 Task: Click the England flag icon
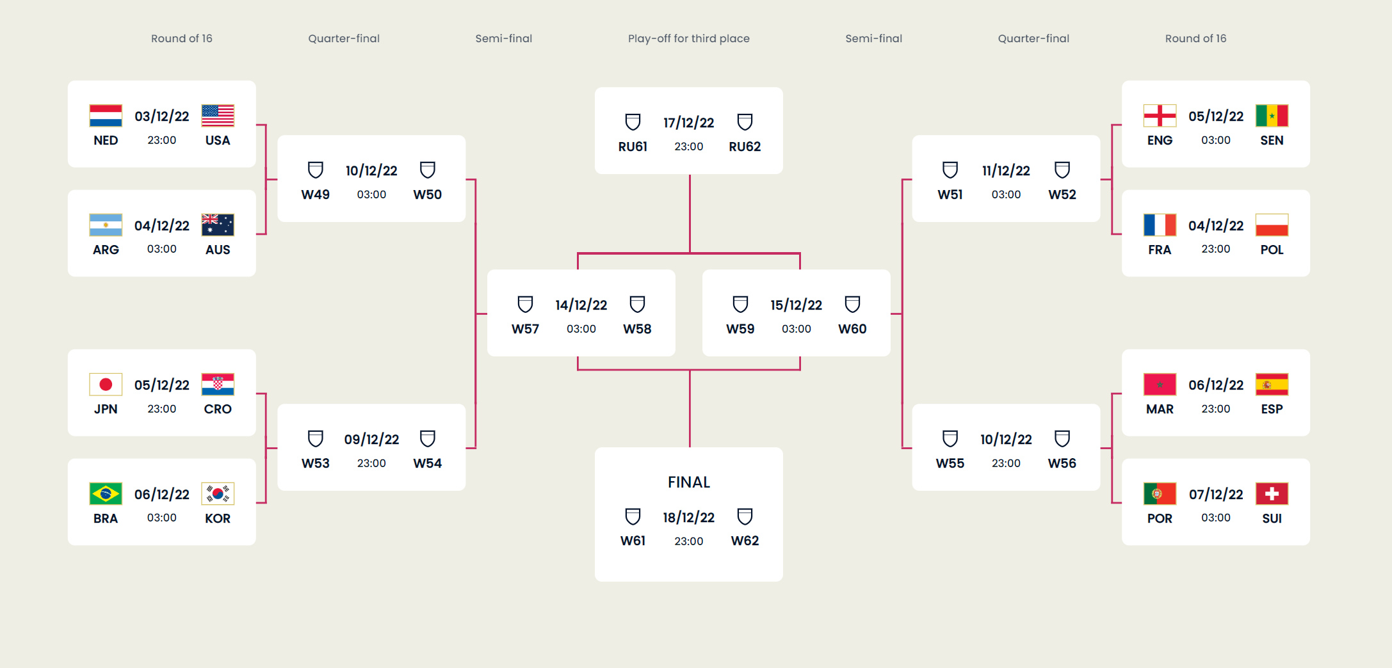click(x=1160, y=116)
